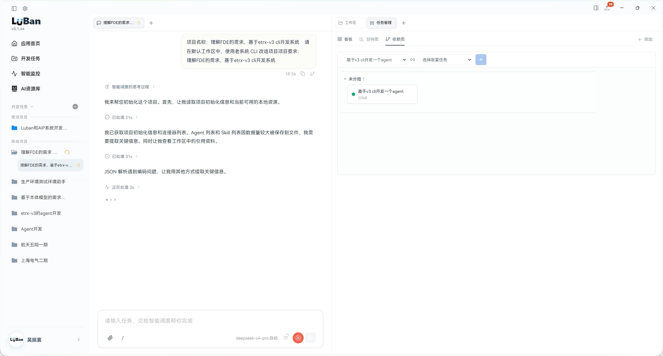This screenshot has width=663, height=356.
Task: Add a new development task with plus icon
Action: [75, 107]
